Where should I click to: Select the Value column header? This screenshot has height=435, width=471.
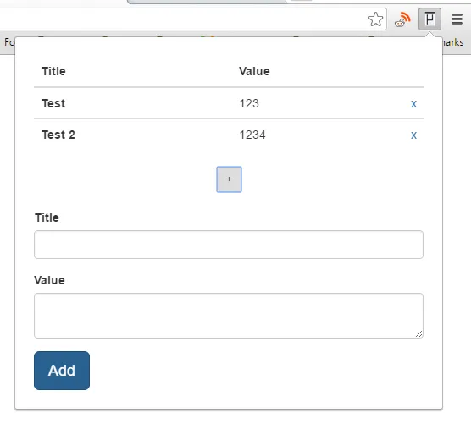point(254,71)
